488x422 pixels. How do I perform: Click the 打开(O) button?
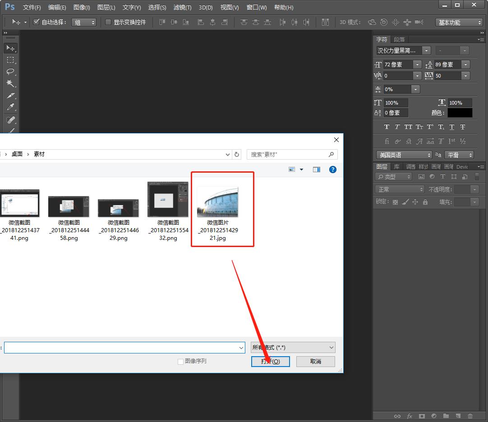pyautogui.click(x=270, y=361)
